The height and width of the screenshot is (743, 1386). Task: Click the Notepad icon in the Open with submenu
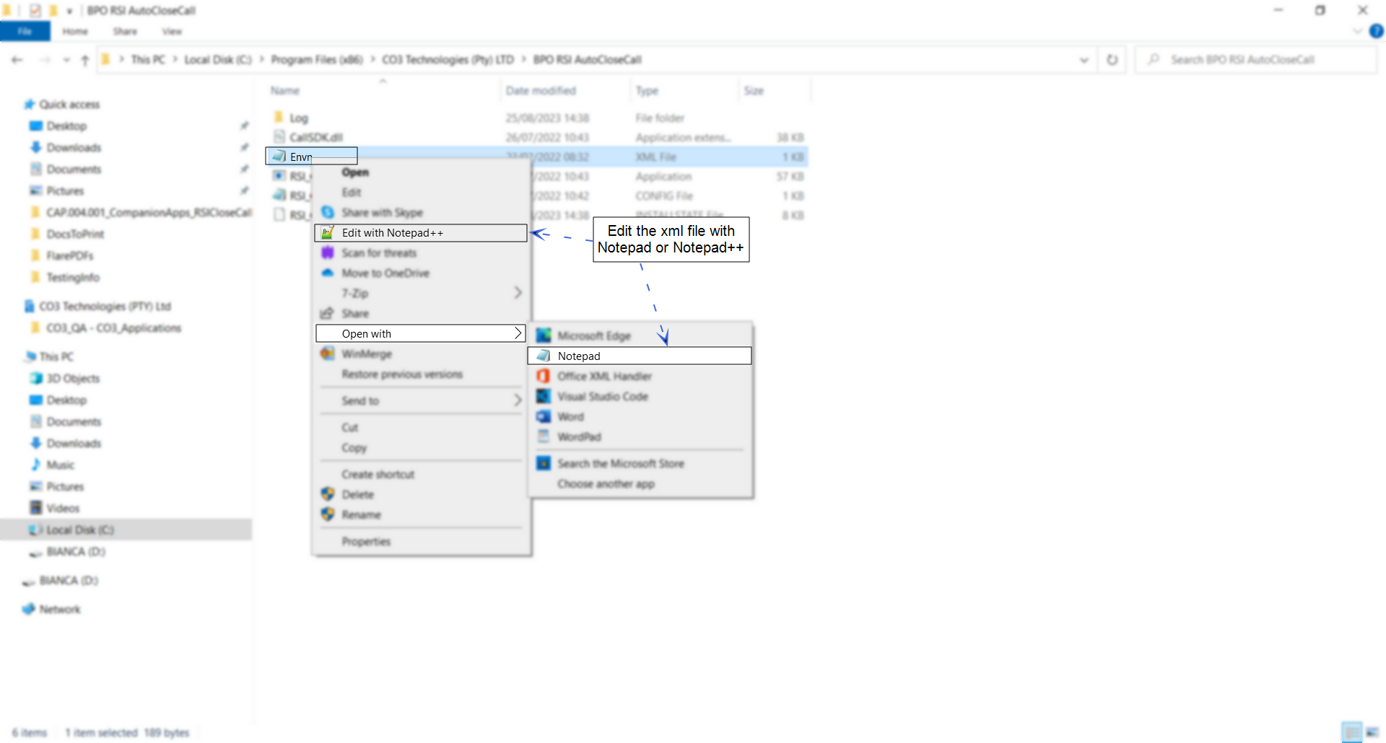click(544, 356)
